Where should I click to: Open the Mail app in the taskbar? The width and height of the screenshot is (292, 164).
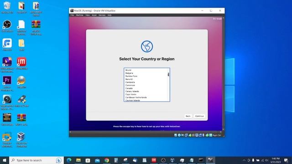97,160
